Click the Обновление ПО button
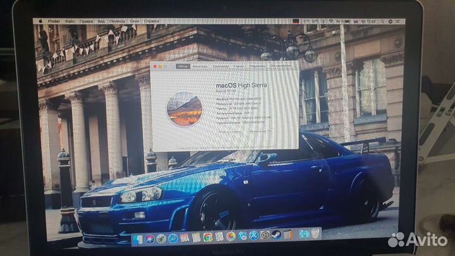 click(x=260, y=131)
